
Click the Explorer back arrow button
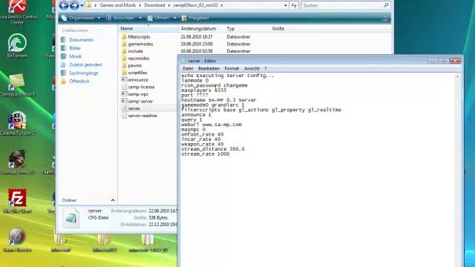(64, 5)
